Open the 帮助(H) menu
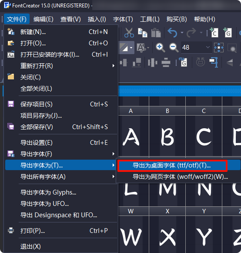 tap(204, 19)
